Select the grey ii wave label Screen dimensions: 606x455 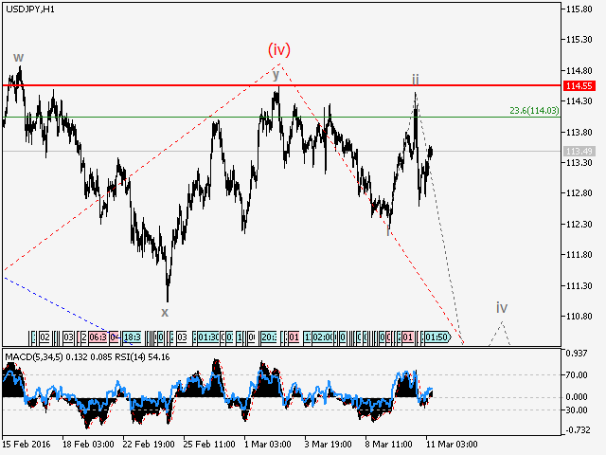point(415,80)
